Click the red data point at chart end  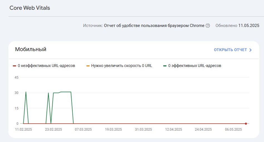click(246, 124)
